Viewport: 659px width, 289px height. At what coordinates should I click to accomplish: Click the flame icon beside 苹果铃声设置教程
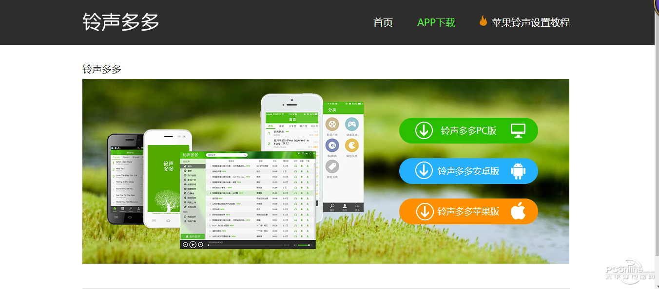[x=483, y=21]
